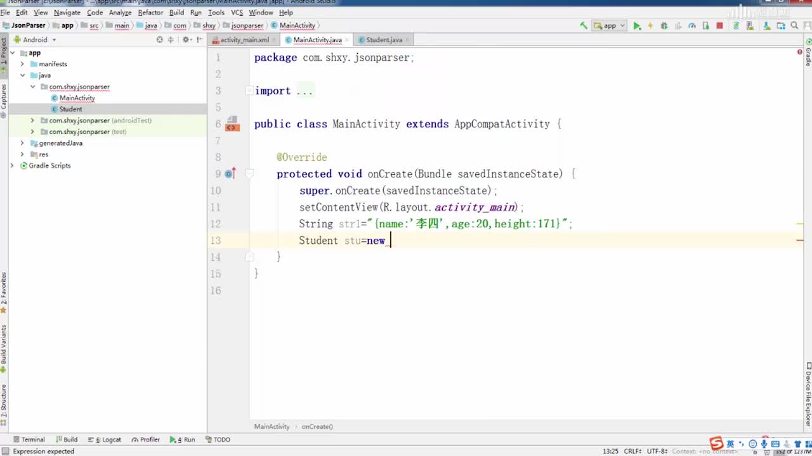The image size is (812, 456).
Task: Collapse the app module node
Action: [12, 53]
